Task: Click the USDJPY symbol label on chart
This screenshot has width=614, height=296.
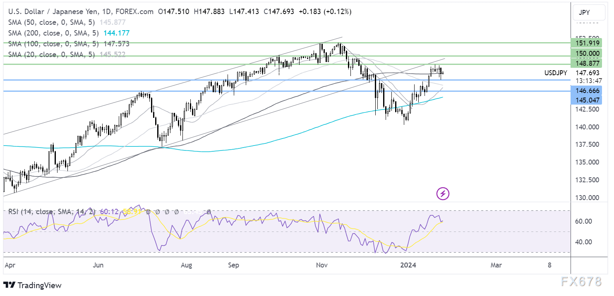Action: point(556,73)
